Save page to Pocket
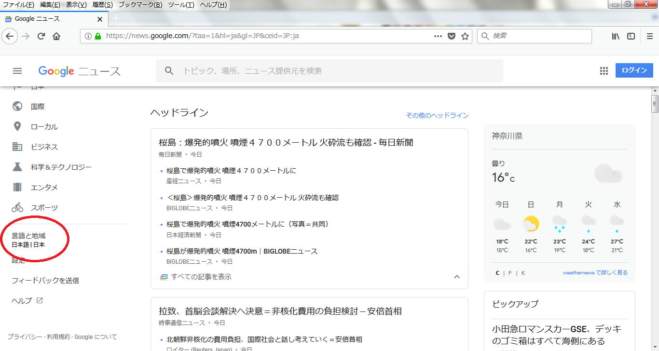 [452, 36]
